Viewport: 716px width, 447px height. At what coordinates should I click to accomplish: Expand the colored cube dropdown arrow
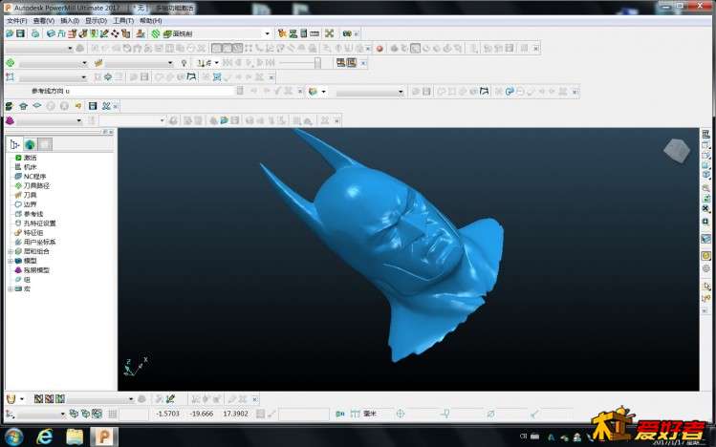click(x=324, y=92)
